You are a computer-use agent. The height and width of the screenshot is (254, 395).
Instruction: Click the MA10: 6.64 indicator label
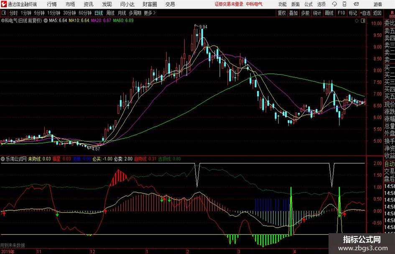79,20
